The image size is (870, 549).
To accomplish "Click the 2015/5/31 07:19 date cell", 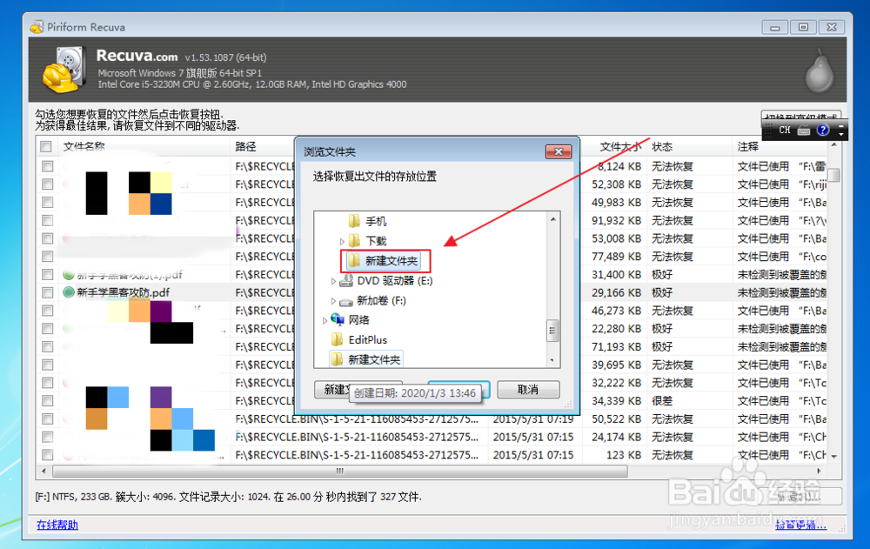I will pyautogui.click(x=533, y=418).
